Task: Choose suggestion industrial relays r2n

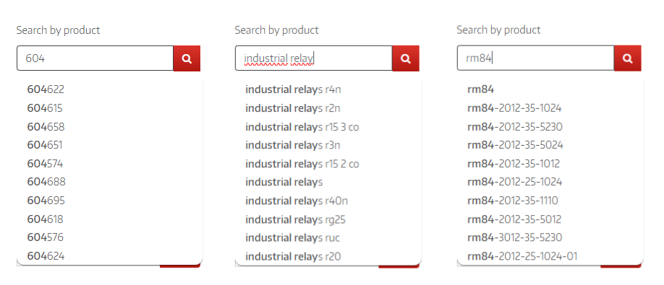Action: 293,108
